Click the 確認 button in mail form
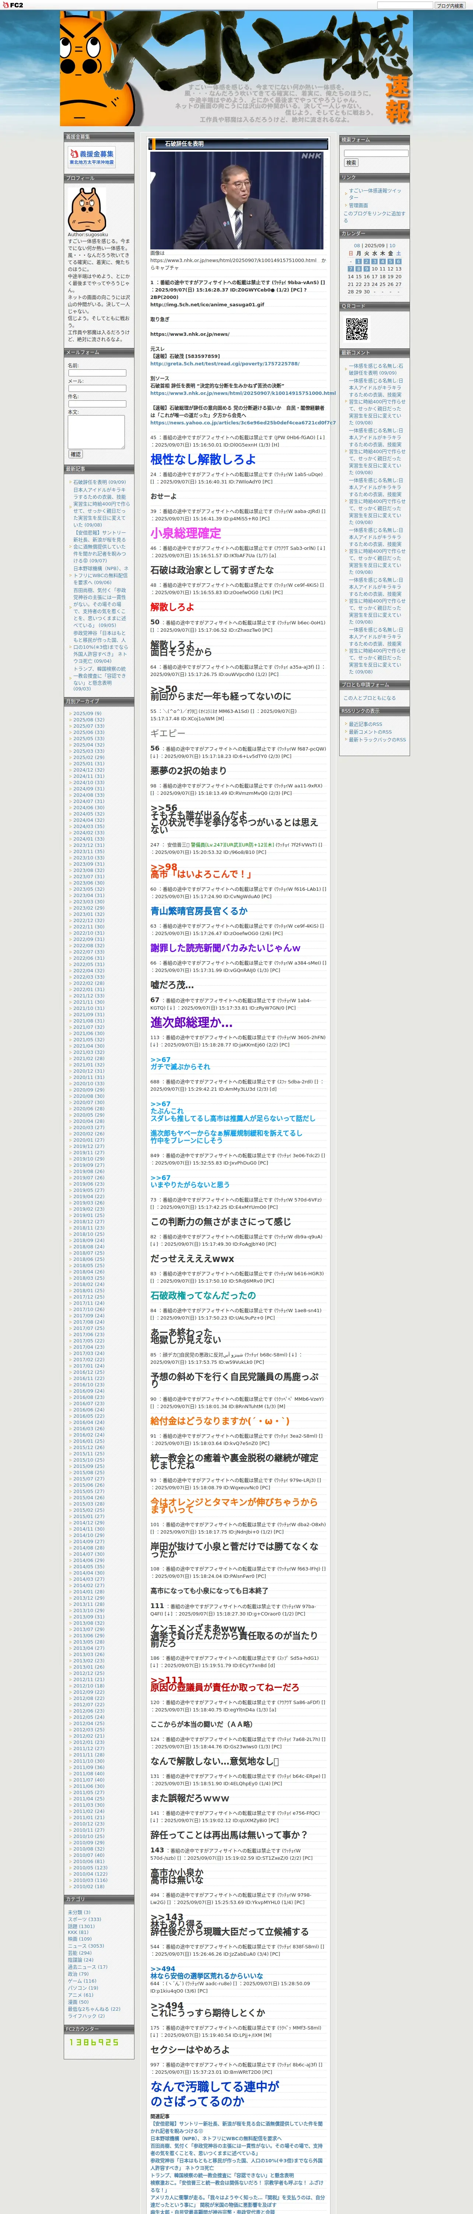 [x=76, y=455]
